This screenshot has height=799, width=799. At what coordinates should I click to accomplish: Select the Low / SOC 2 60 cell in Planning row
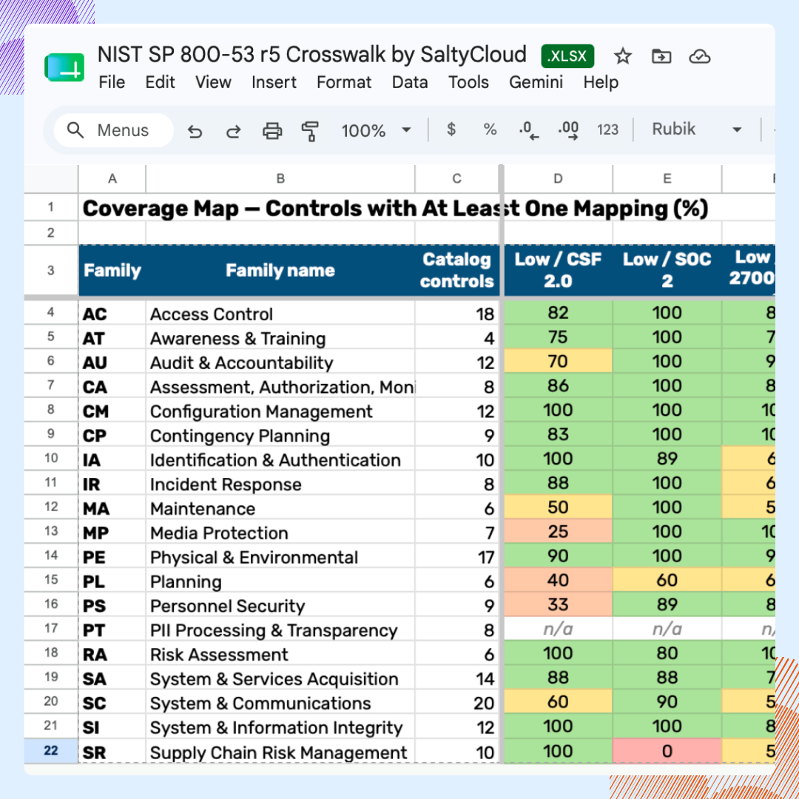coord(667,580)
